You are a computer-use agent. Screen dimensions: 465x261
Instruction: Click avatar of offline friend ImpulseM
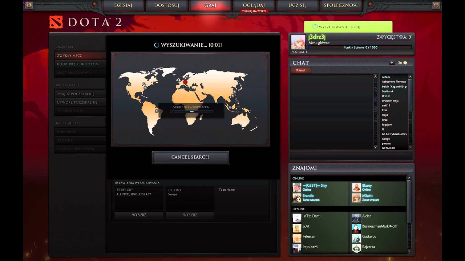297,248
